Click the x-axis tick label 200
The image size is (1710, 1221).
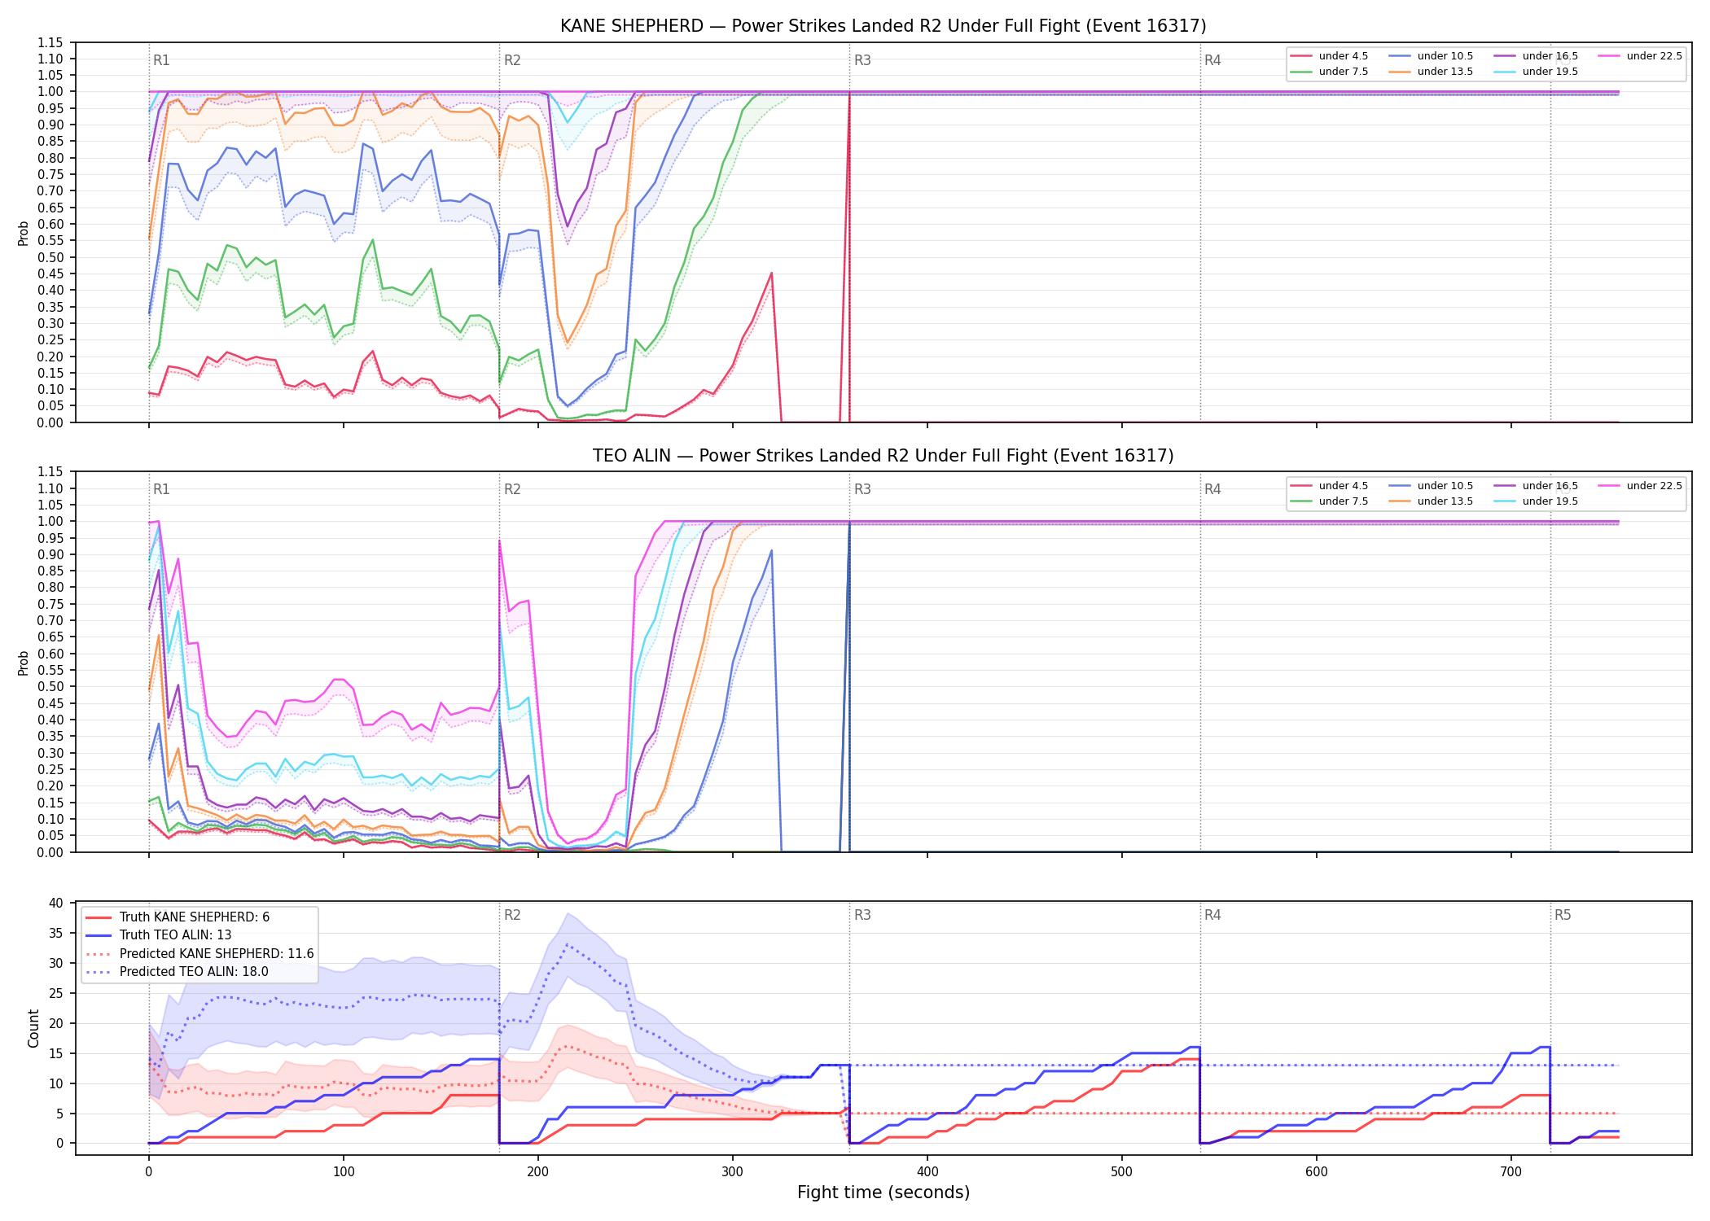coord(538,1172)
